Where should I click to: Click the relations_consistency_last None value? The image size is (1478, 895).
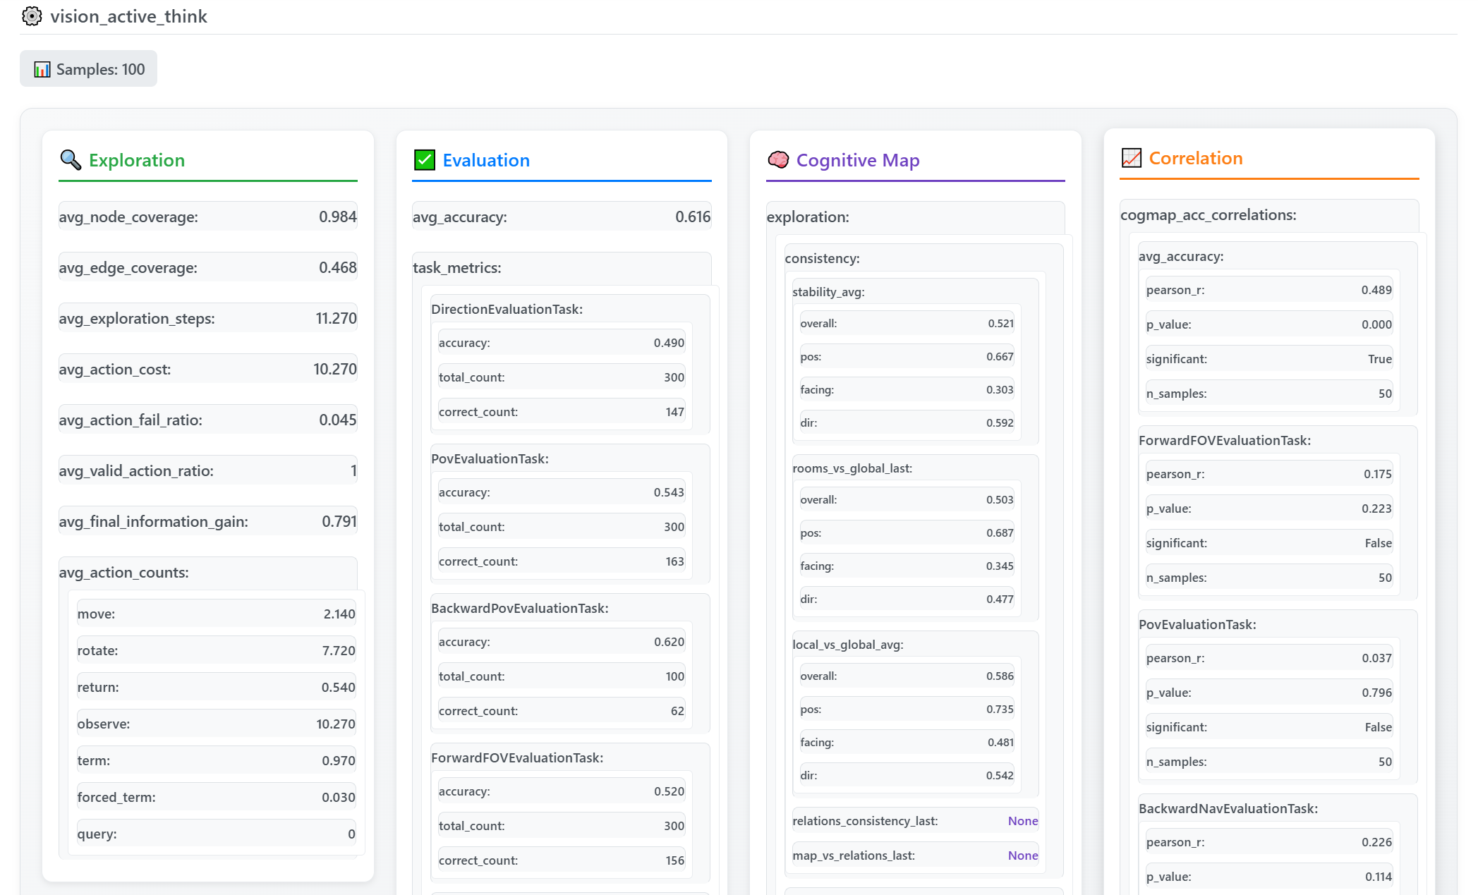1022,821
